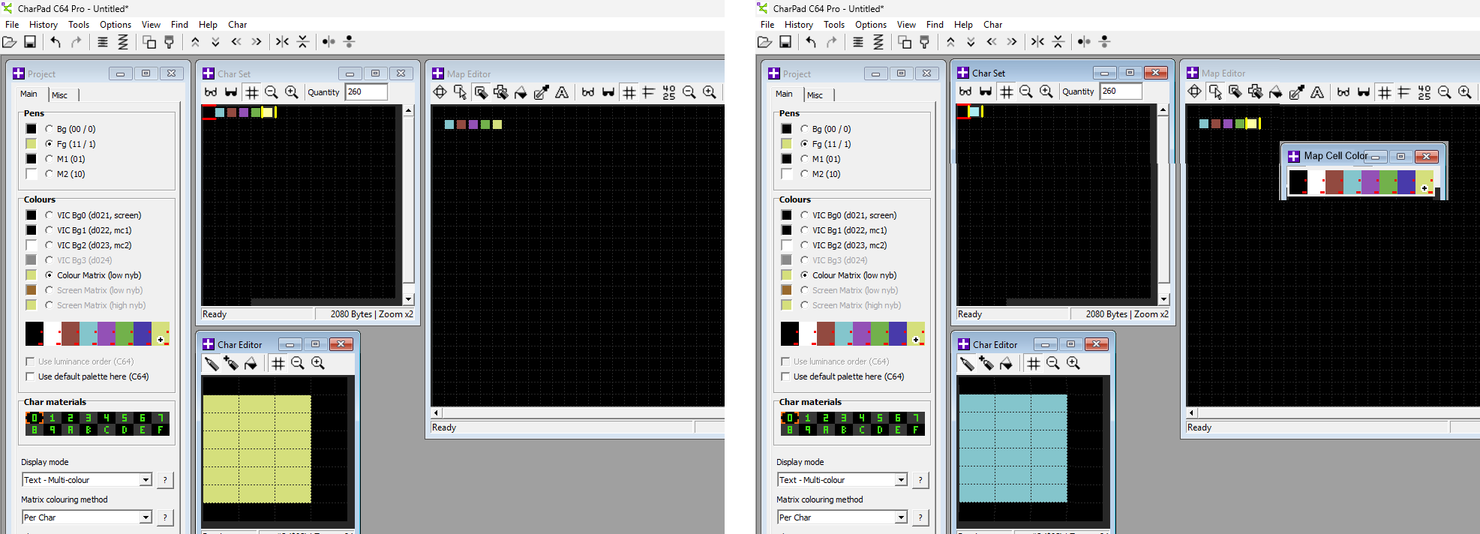1480x534 pixels.
Task: Click Open file icon in left CharPad toolbar
Action: [10, 42]
